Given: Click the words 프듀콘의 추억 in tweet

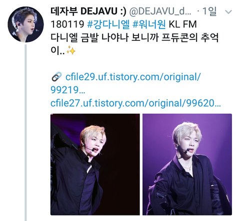Looking at the screenshot, I should [x=190, y=38].
